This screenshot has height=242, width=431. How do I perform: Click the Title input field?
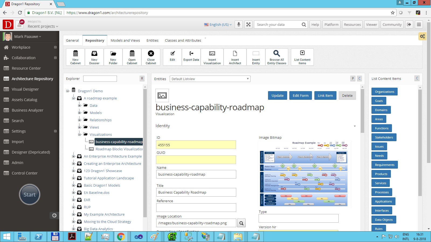[x=196, y=192]
